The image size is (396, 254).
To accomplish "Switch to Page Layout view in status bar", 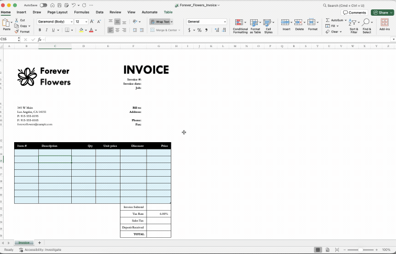I will tap(327, 250).
